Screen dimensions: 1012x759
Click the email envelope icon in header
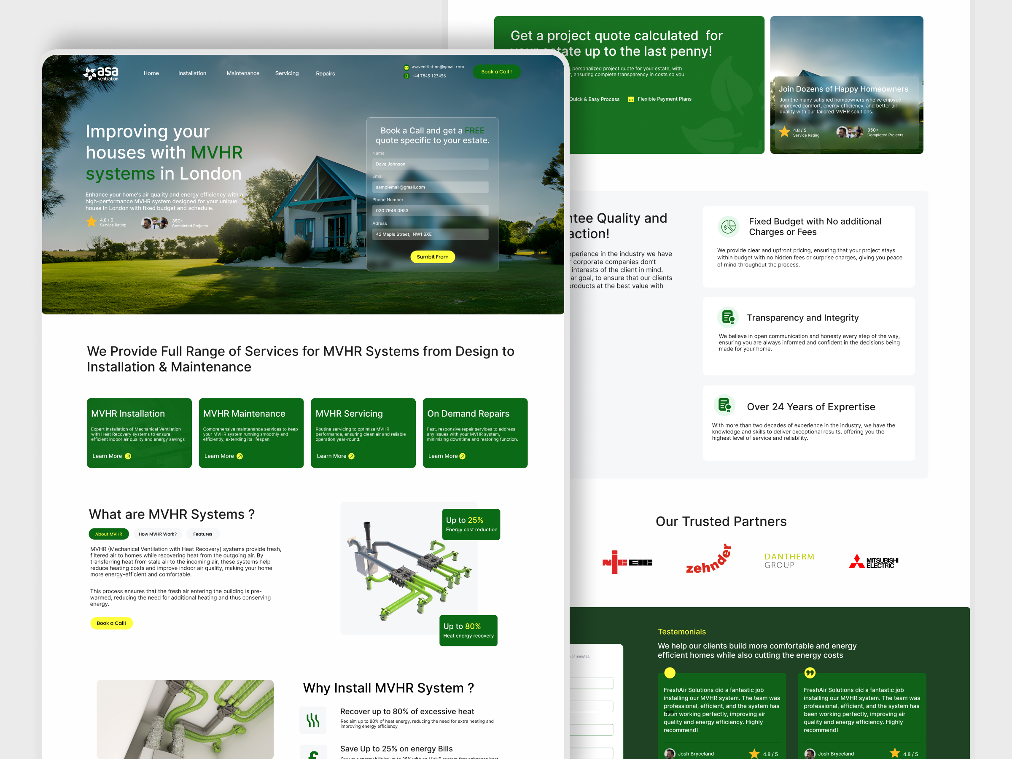point(406,68)
